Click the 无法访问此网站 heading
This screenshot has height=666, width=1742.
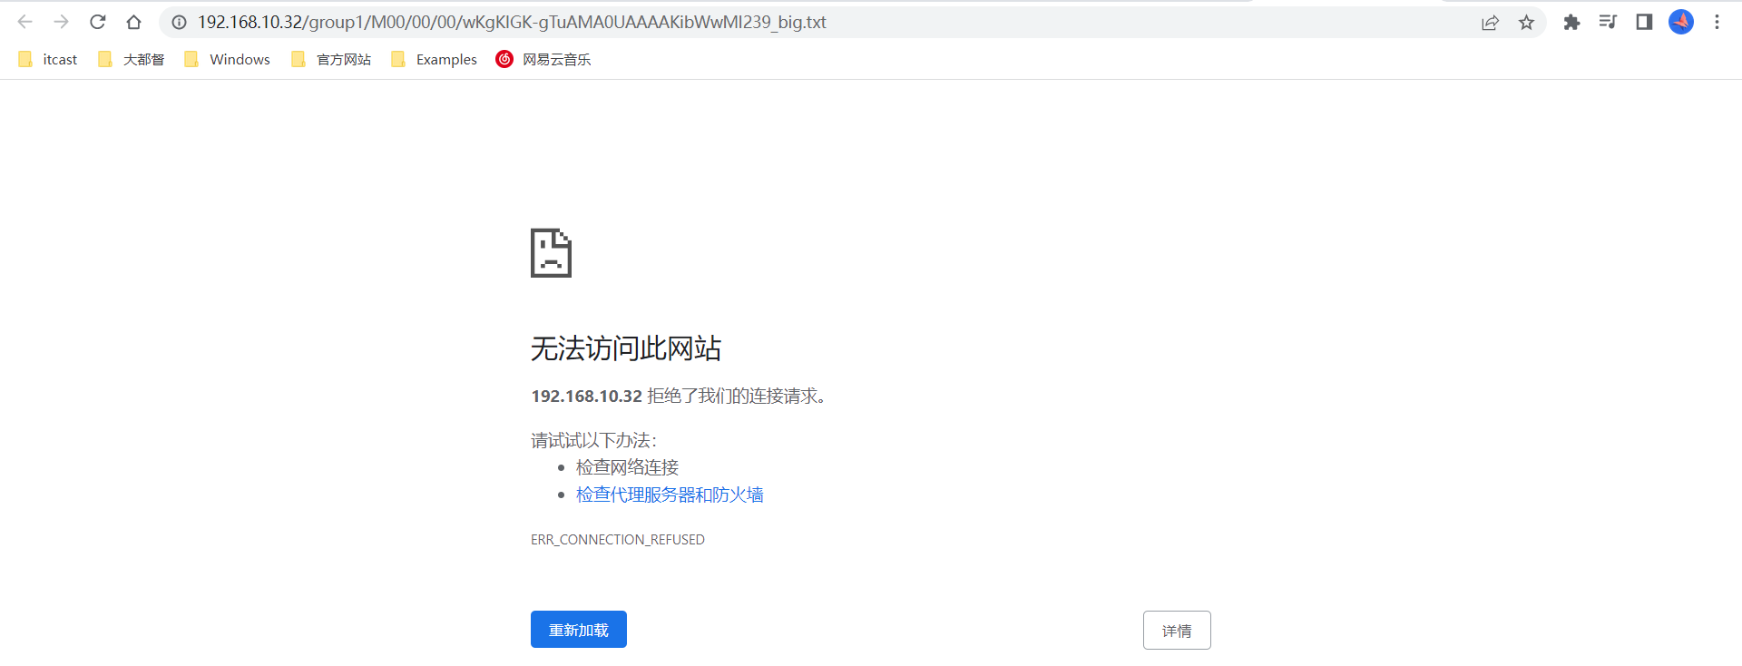626,348
